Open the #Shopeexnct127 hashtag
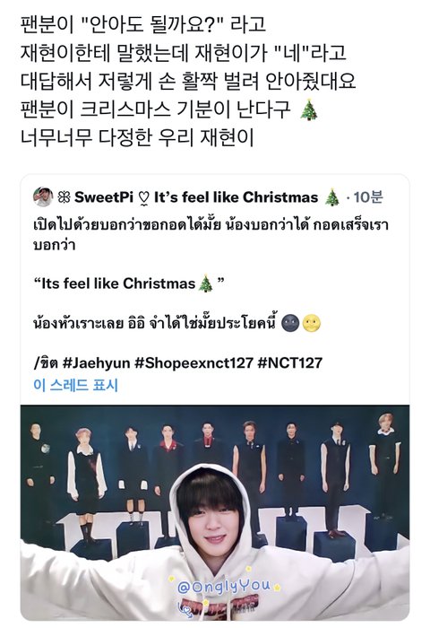This screenshot has width=430, height=628. coord(194,362)
